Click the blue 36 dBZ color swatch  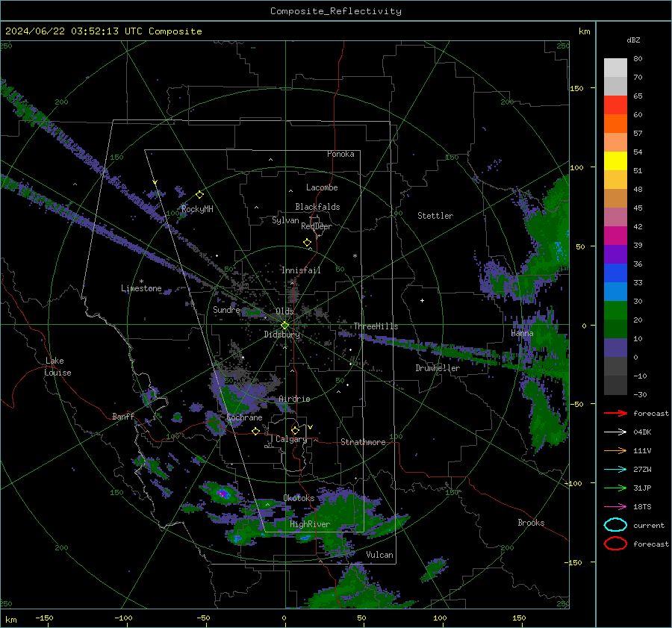[615, 273]
